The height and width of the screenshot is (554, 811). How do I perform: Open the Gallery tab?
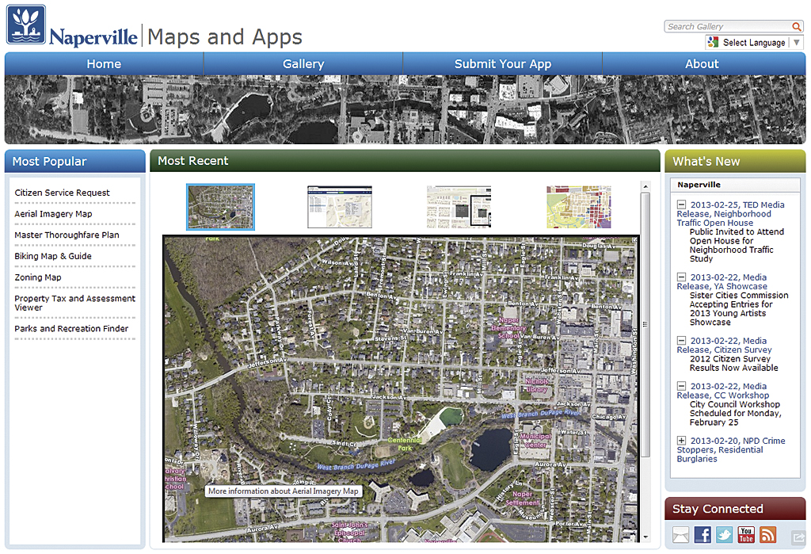(303, 63)
